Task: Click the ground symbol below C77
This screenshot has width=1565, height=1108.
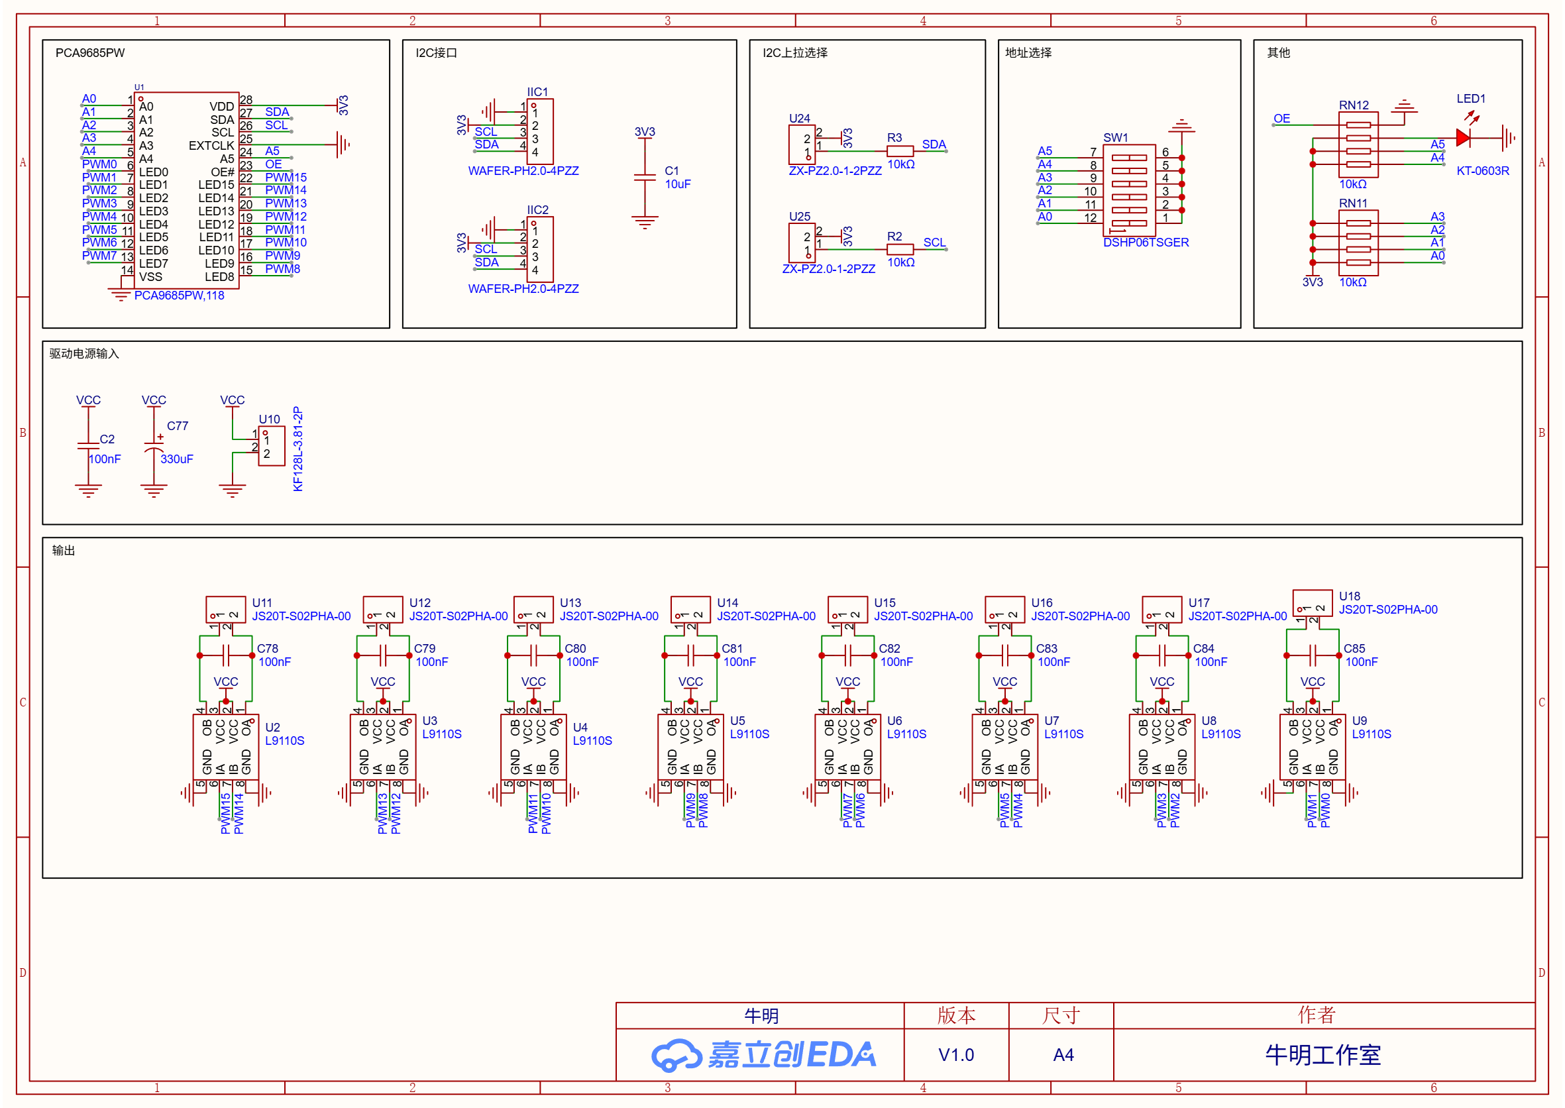Action: point(154,490)
